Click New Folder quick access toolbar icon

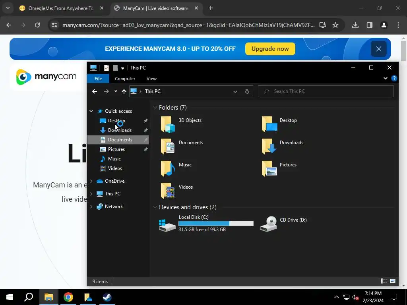tap(115, 68)
